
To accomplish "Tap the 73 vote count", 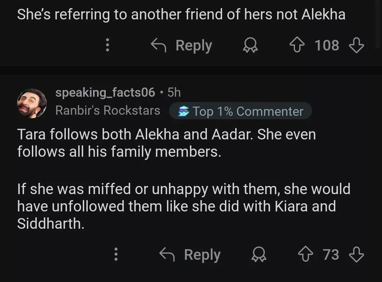I will coord(331,254).
